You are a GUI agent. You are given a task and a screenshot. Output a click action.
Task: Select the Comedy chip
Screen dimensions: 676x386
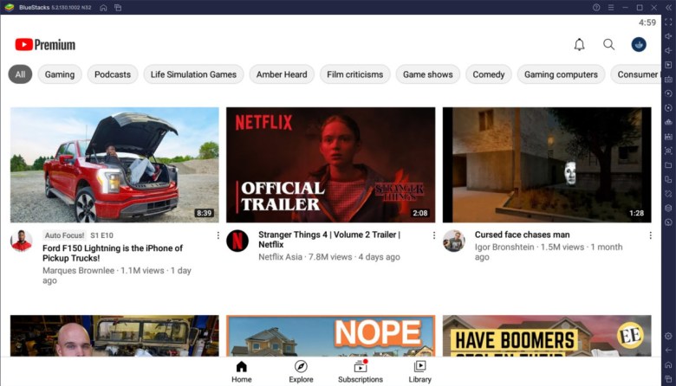489,74
